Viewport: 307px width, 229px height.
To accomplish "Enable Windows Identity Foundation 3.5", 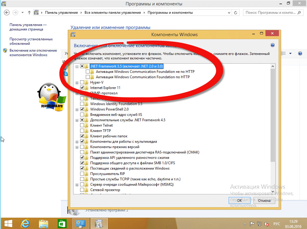I will 82,104.
